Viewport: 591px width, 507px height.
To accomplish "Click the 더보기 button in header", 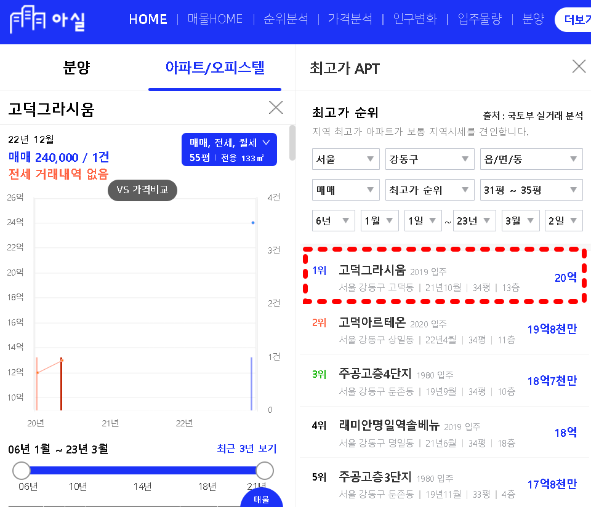I will (573, 20).
